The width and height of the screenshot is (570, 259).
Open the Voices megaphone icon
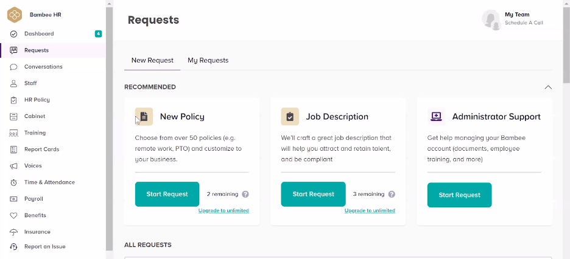[x=13, y=166]
